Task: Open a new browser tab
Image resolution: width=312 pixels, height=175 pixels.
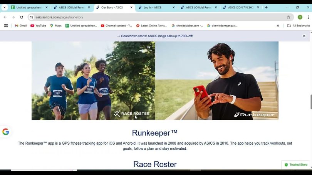Action: coord(267,7)
